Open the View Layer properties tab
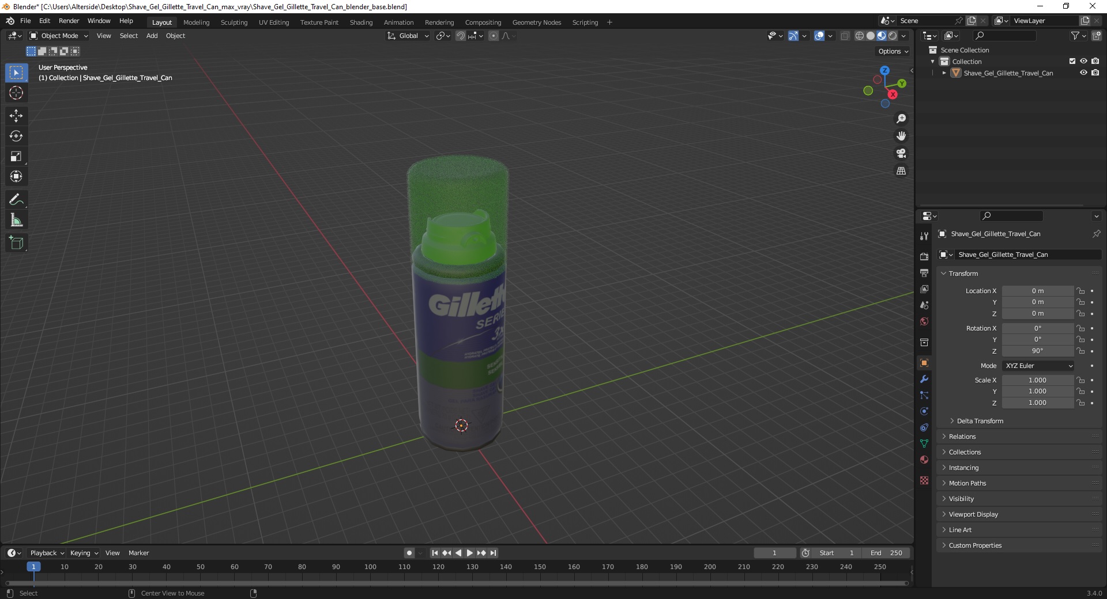This screenshot has width=1107, height=599. pos(924,289)
